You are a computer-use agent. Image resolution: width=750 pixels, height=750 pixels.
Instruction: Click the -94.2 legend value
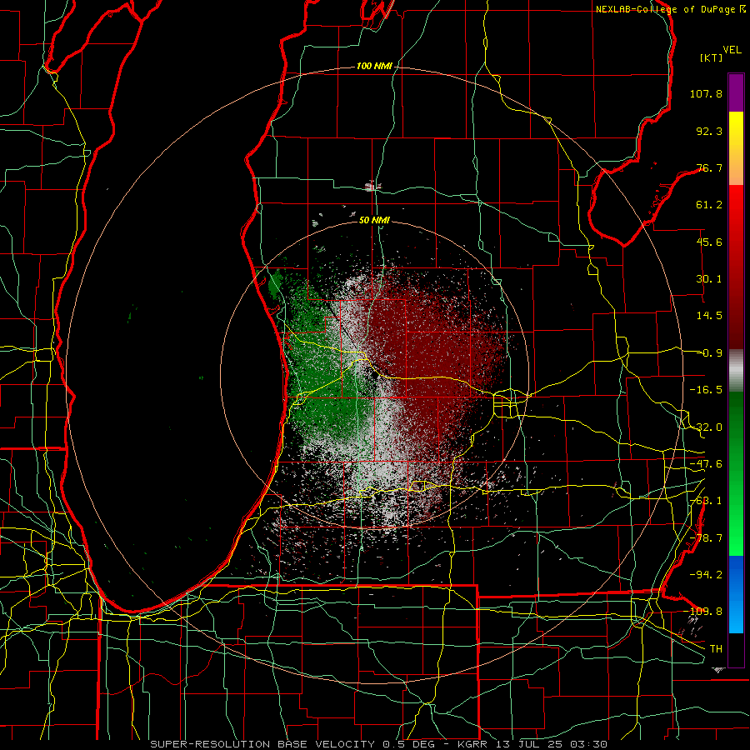706,574
